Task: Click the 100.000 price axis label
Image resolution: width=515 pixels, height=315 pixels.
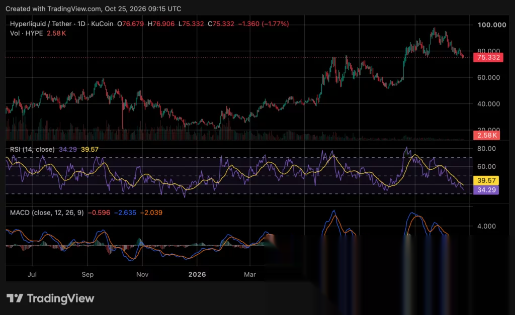Action: pos(492,25)
